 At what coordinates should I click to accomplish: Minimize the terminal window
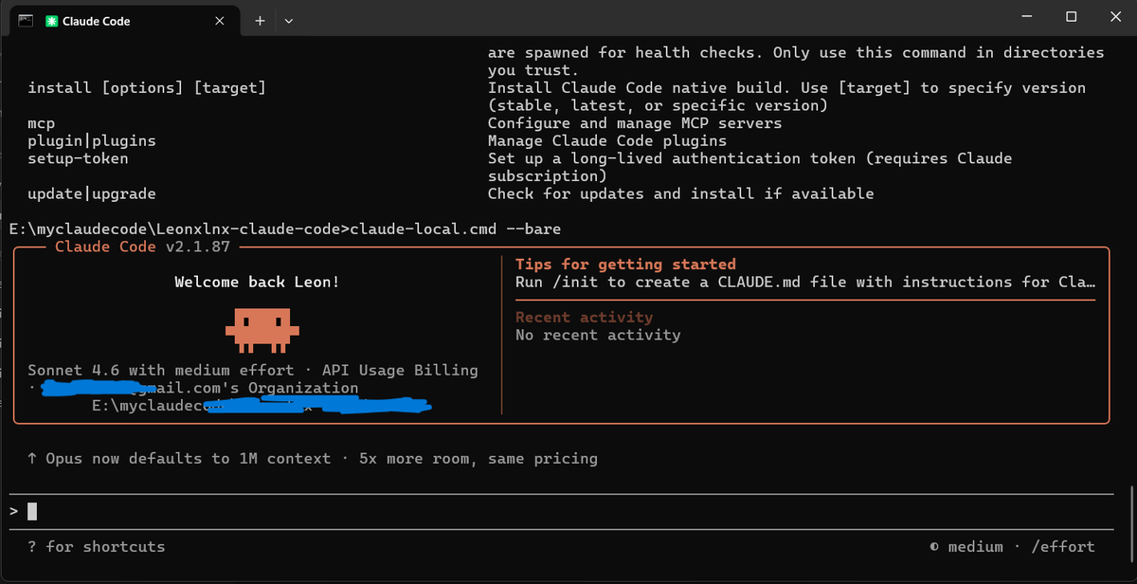(1028, 16)
